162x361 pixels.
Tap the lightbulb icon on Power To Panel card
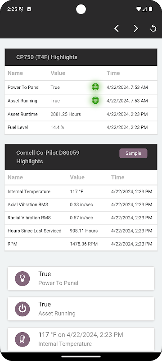pos(22,278)
